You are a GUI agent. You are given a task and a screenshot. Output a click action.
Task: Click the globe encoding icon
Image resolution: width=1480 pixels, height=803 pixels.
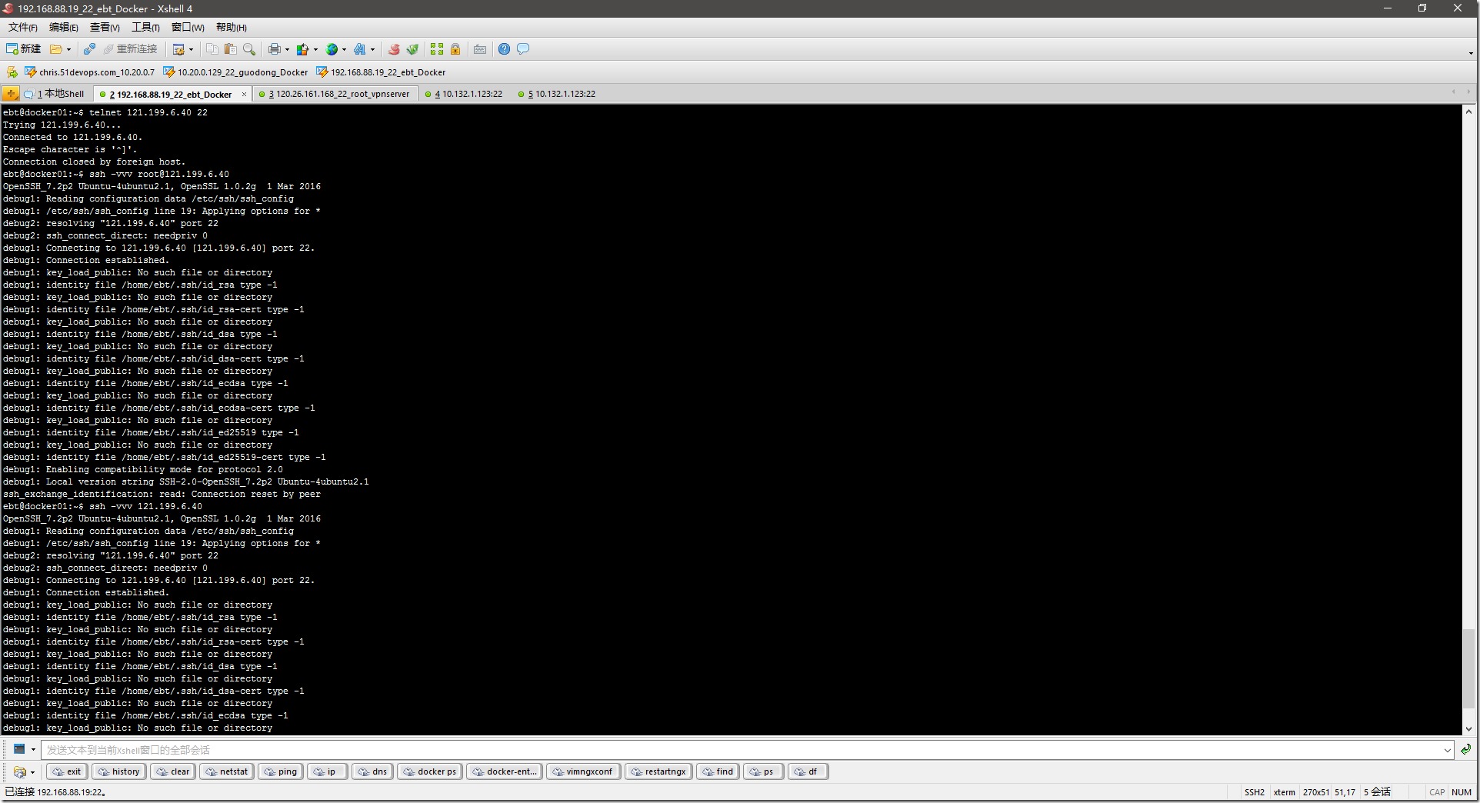click(332, 49)
